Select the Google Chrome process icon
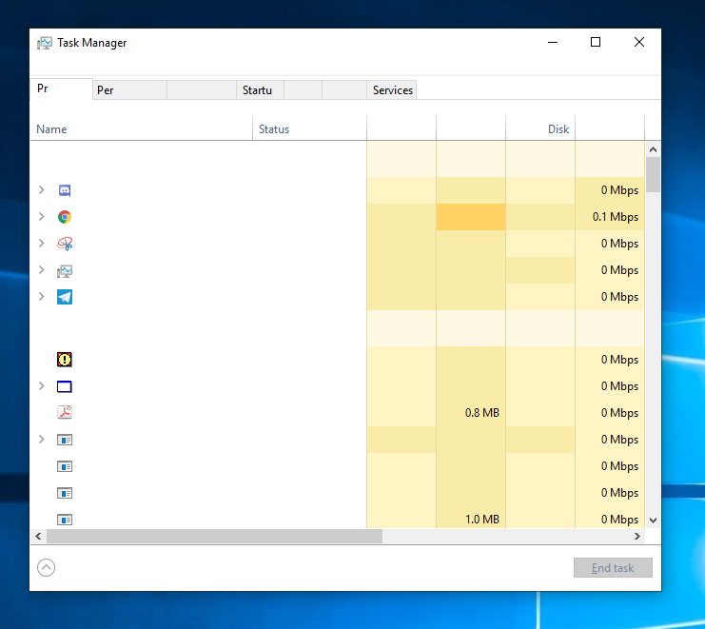The height and width of the screenshot is (629, 705). pyautogui.click(x=65, y=217)
